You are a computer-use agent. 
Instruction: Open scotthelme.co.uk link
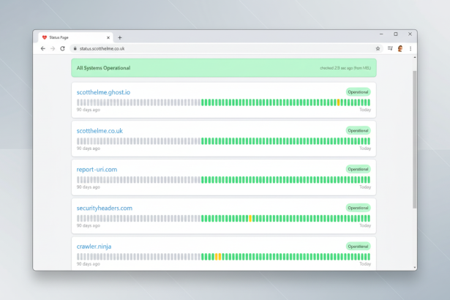tap(100, 131)
